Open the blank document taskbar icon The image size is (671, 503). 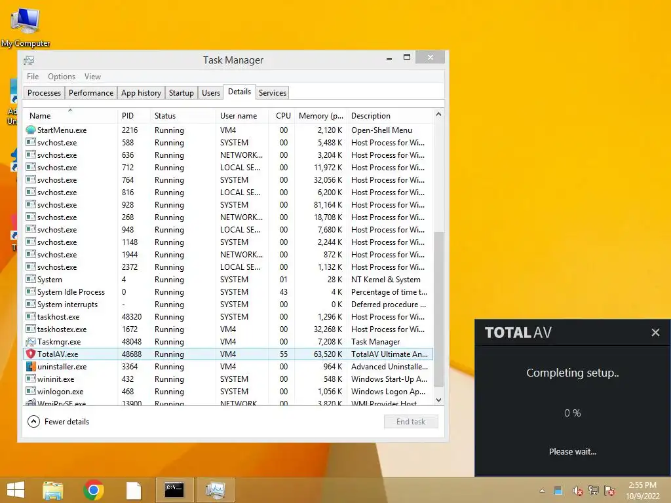(x=134, y=490)
